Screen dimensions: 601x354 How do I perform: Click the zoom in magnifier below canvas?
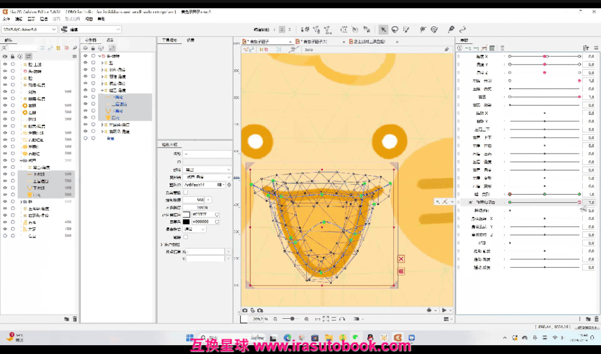point(306,319)
